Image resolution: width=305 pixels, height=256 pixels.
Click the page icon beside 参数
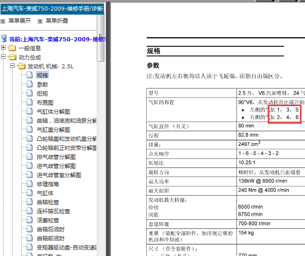point(30,84)
